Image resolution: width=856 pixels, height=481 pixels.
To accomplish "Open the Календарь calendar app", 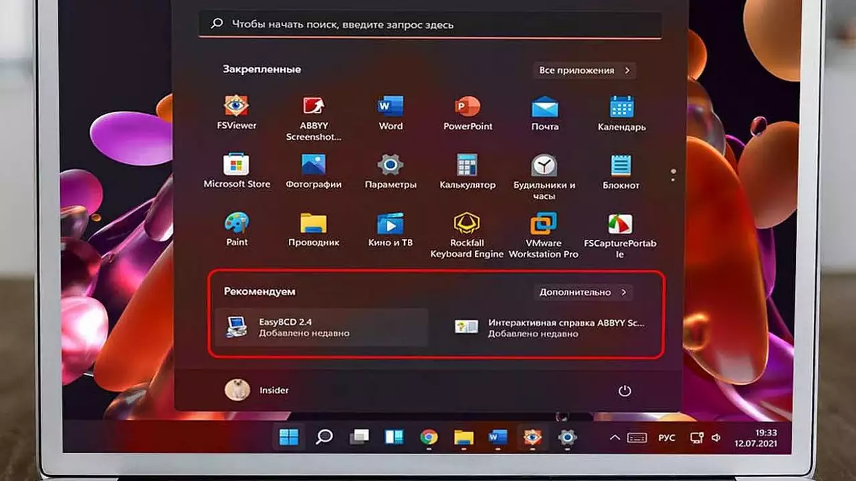I will pos(622,112).
